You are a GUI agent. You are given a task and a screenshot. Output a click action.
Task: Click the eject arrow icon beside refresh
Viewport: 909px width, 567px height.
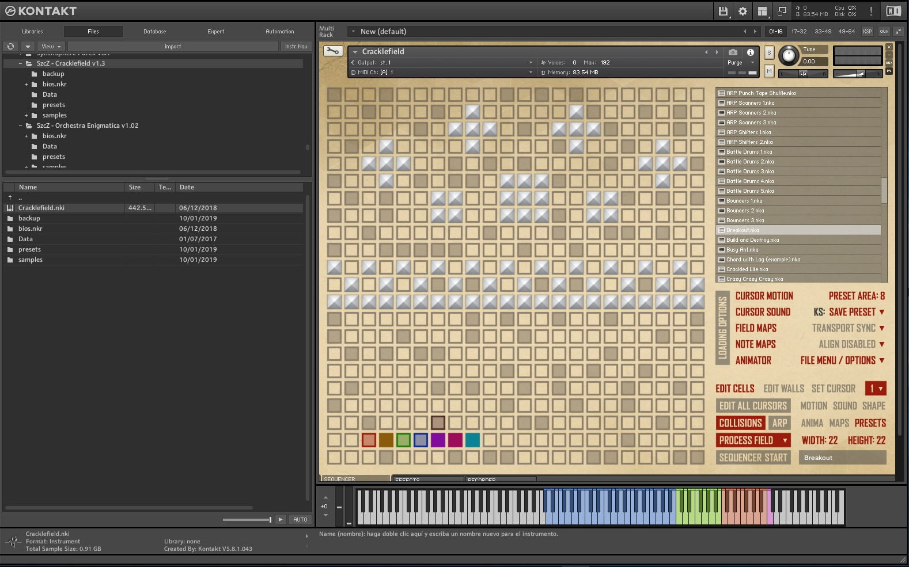pyautogui.click(x=27, y=46)
